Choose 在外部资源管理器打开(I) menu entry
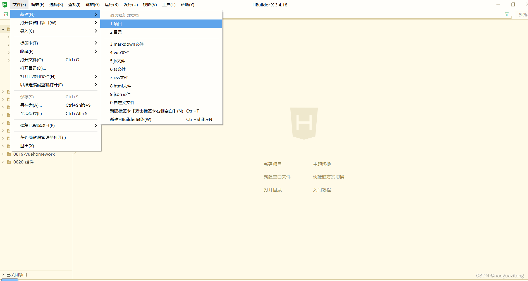The image size is (528, 281). coord(55,137)
